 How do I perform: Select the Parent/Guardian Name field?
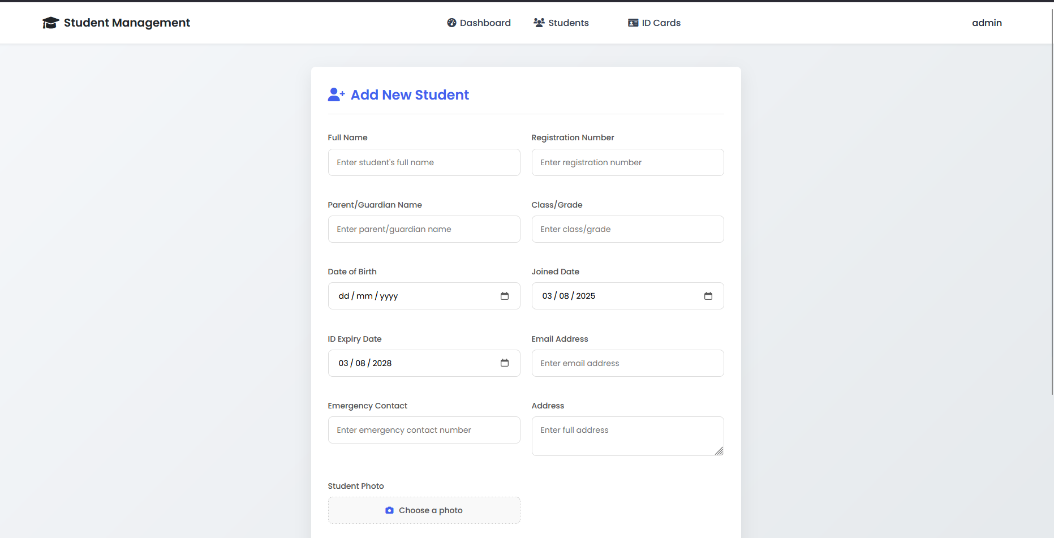[424, 229]
